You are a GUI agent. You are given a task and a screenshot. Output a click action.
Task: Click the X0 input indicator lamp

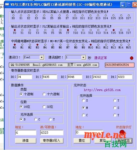(13, 15)
